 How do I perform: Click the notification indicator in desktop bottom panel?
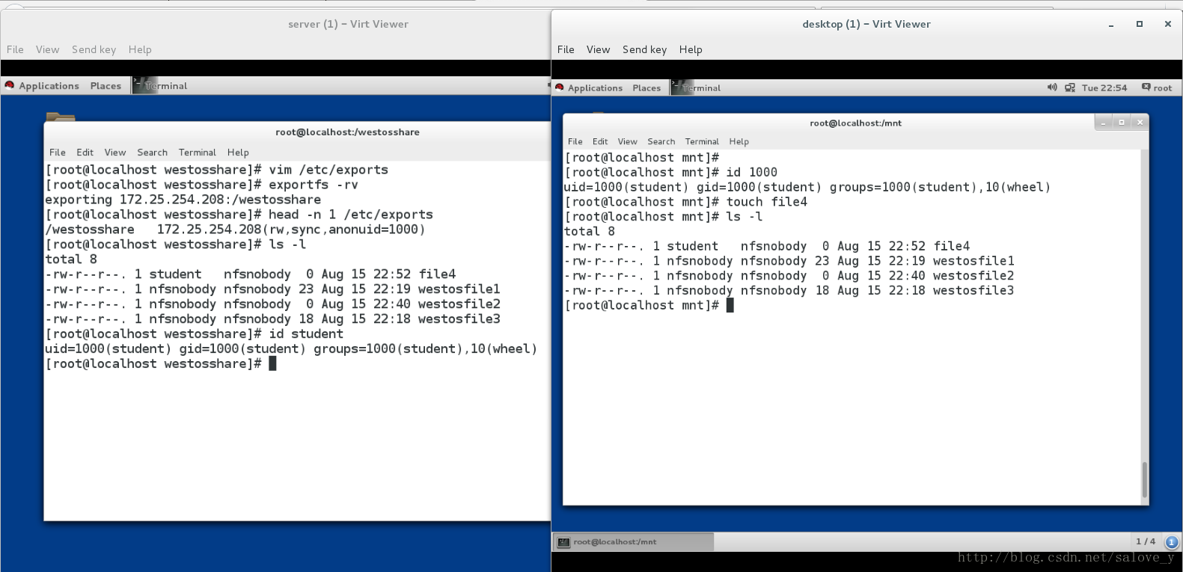[1172, 542]
